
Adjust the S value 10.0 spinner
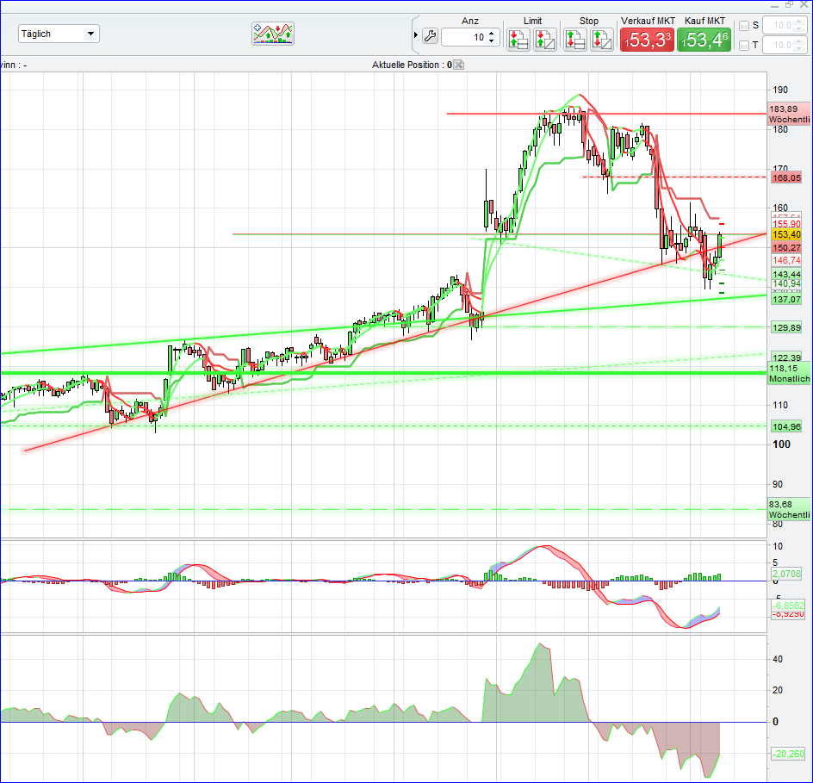coord(798,25)
